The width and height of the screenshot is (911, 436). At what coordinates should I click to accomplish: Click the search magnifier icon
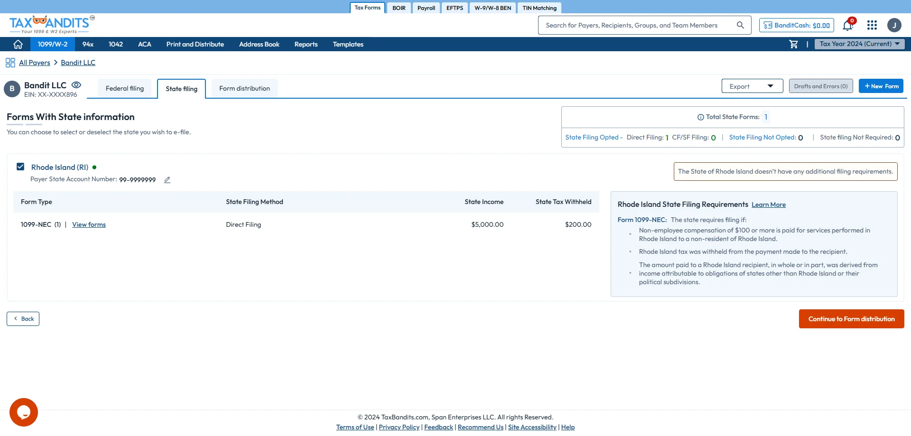[x=740, y=25]
